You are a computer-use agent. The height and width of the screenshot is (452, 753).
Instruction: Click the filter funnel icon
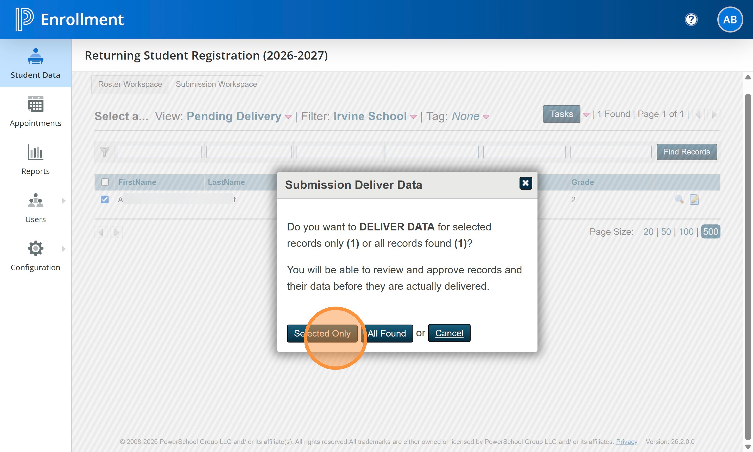click(105, 151)
